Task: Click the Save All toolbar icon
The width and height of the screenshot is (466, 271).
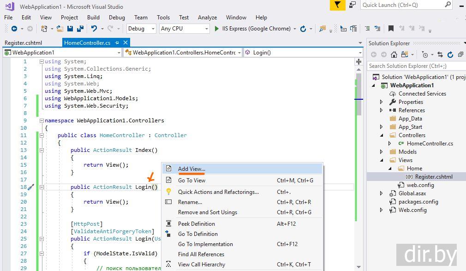Action: [80, 29]
